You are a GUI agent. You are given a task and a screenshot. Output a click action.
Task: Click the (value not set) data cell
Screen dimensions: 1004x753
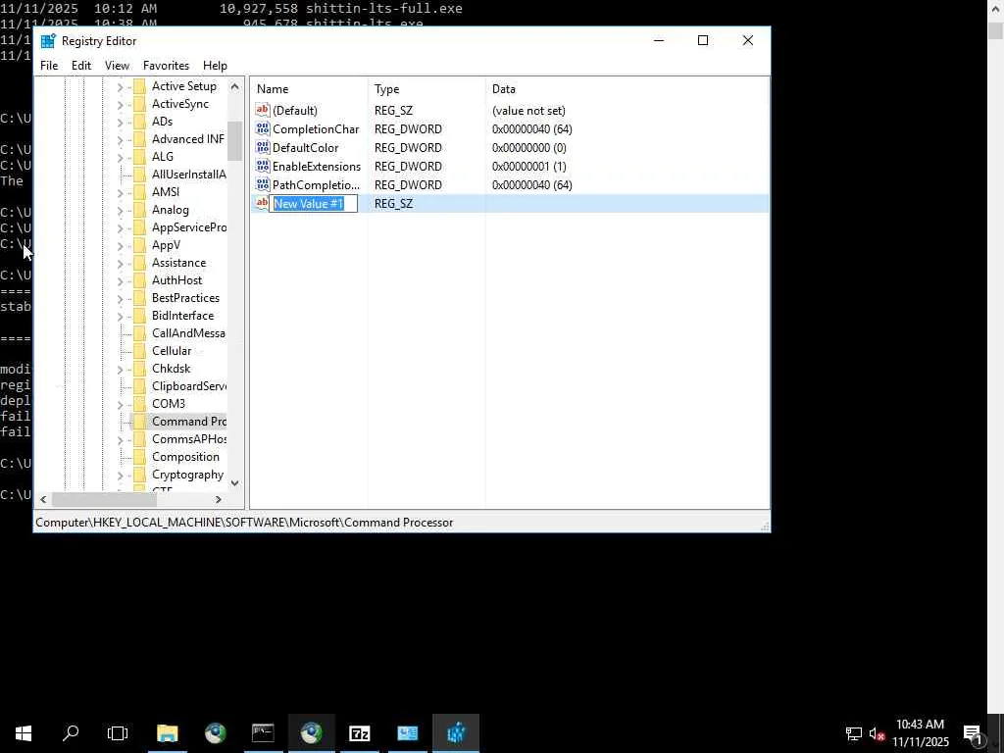(x=528, y=111)
